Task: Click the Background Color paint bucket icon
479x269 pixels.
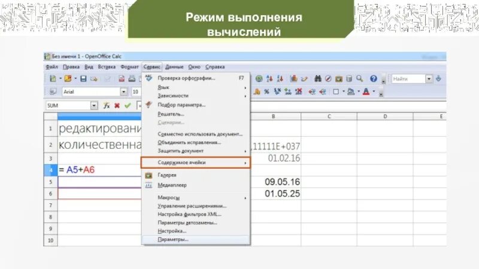Action: 351,91
